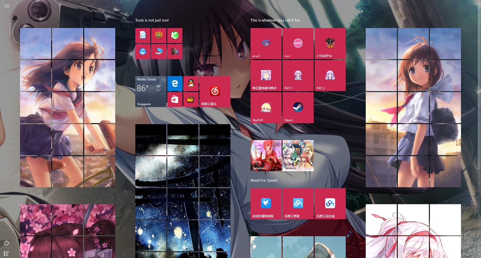
Task: Open the document magnifier search tile
Action: [143, 35]
